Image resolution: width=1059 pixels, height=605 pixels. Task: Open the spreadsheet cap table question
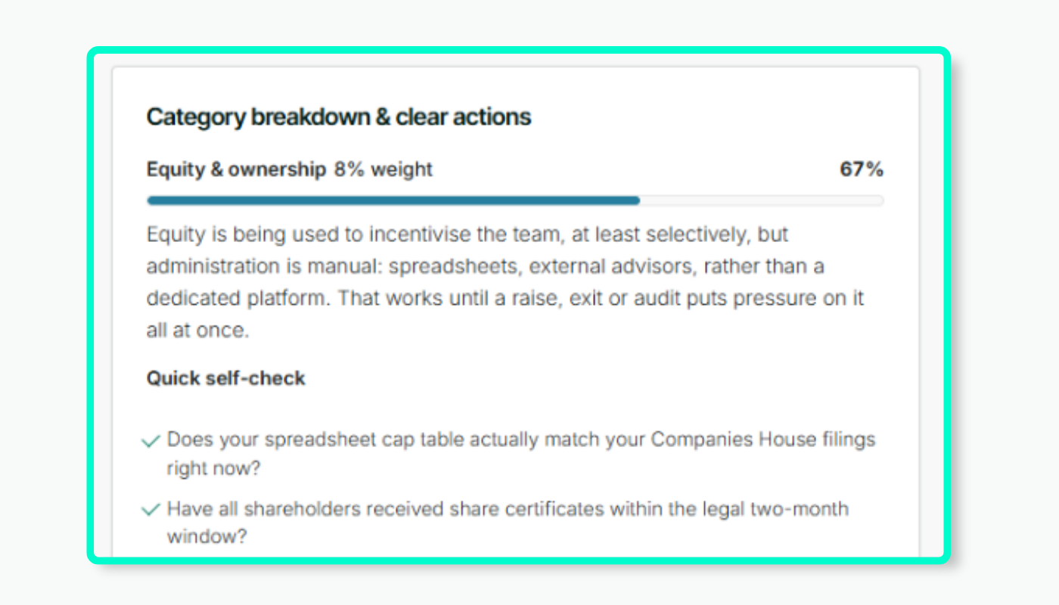pyautogui.click(x=521, y=454)
